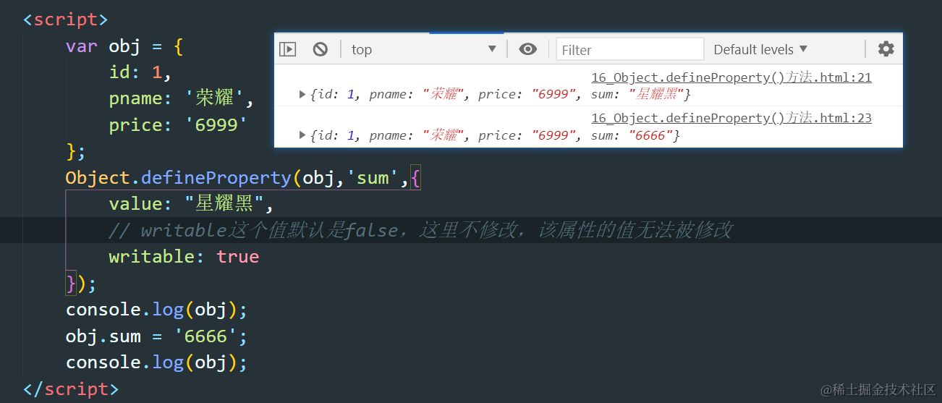
Task: Click the closing </script> tag text
Action: click(x=71, y=389)
